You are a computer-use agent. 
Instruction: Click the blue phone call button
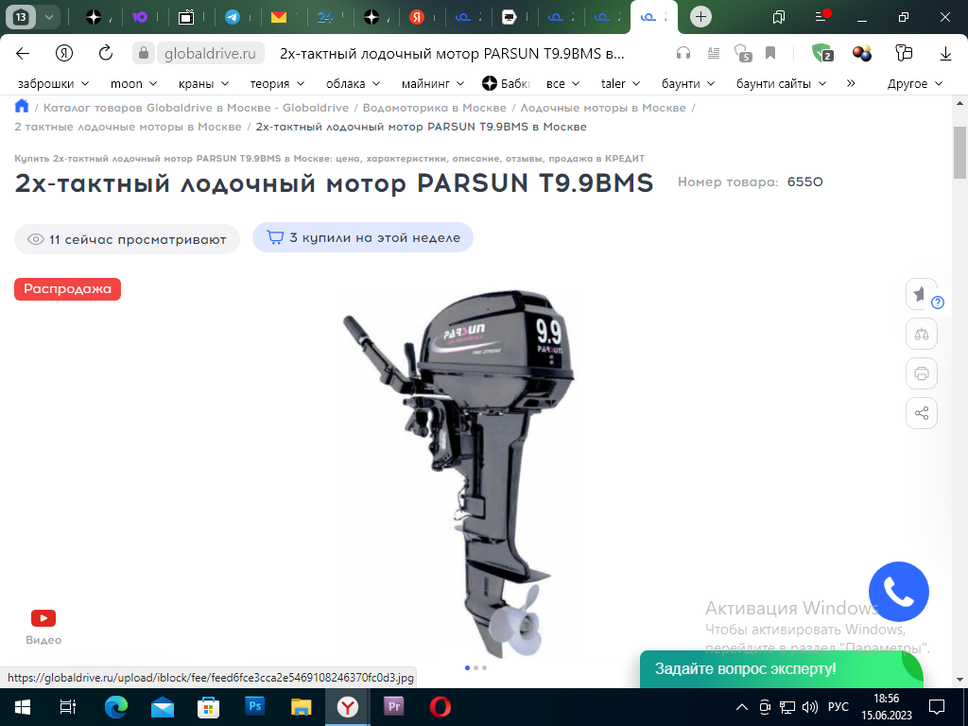[x=898, y=592]
